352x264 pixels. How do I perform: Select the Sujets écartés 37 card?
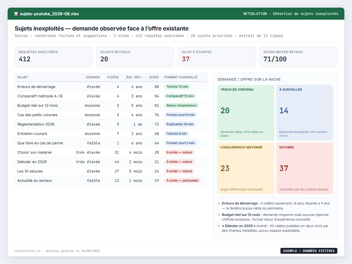coord(217,57)
